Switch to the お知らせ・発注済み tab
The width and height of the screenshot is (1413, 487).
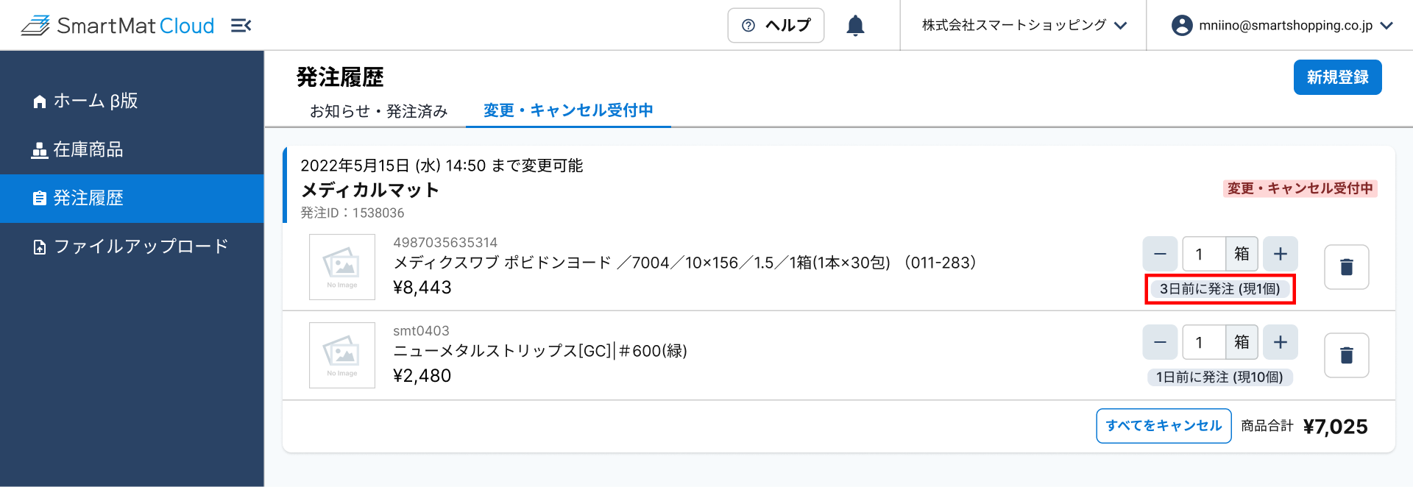pos(378,111)
